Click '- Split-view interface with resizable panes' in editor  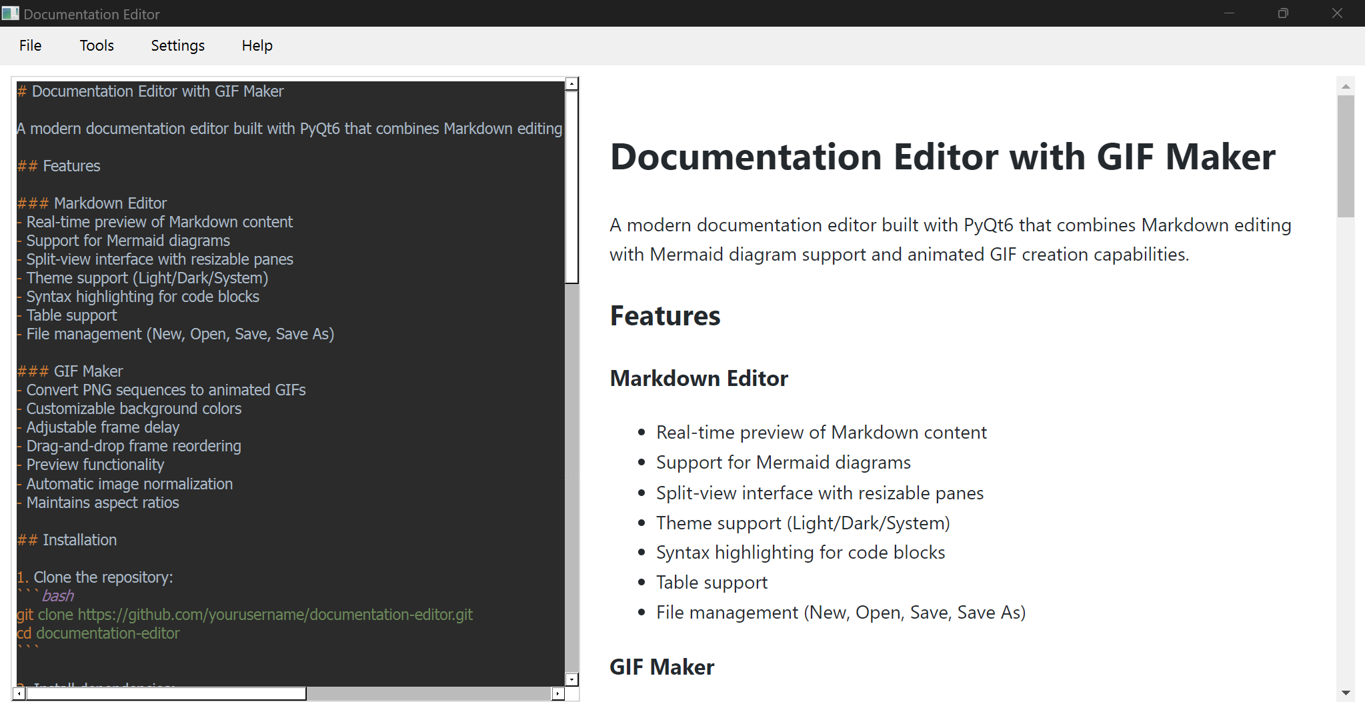(155, 259)
